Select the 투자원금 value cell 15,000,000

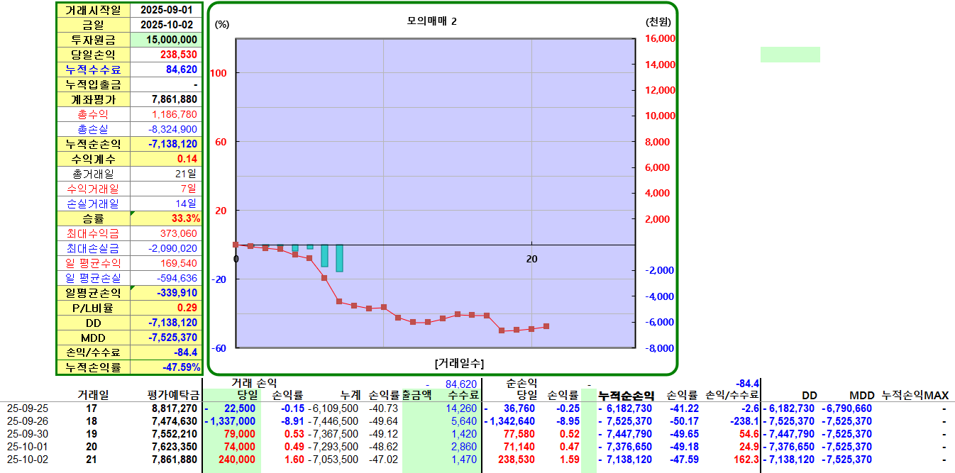click(166, 40)
